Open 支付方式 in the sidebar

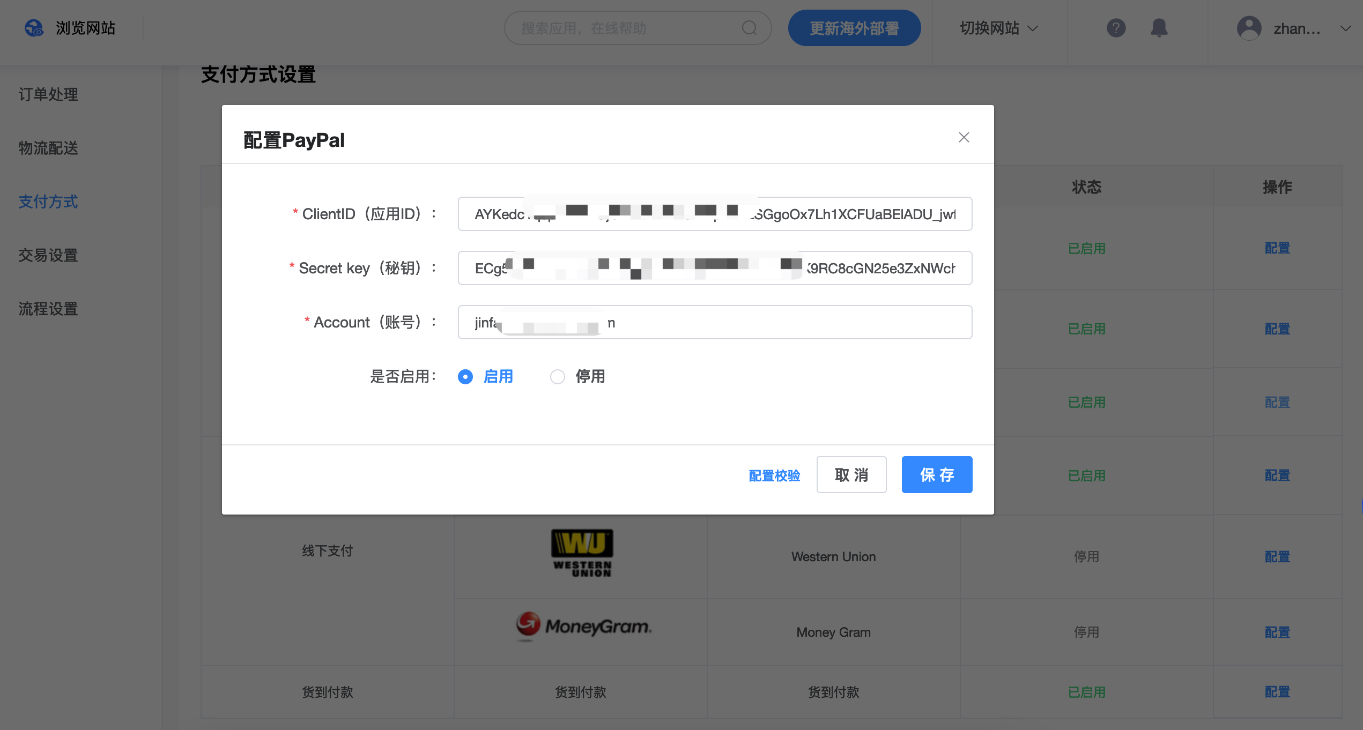pos(48,202)
